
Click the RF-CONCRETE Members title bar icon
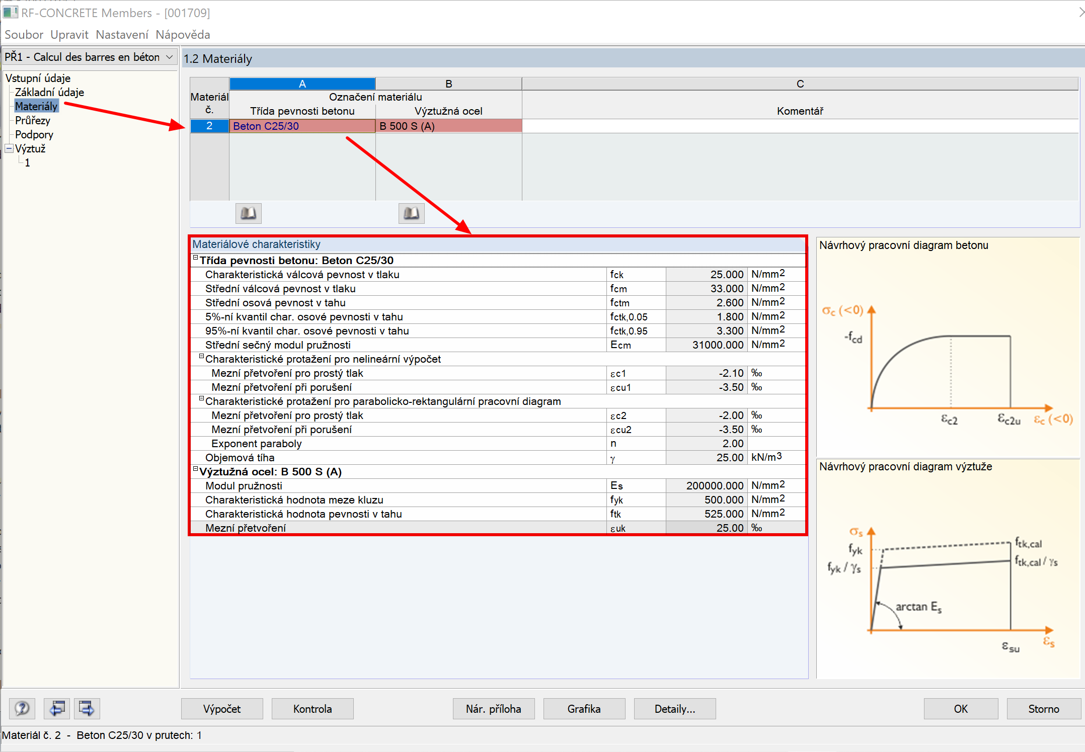click(x=10, y=12)
